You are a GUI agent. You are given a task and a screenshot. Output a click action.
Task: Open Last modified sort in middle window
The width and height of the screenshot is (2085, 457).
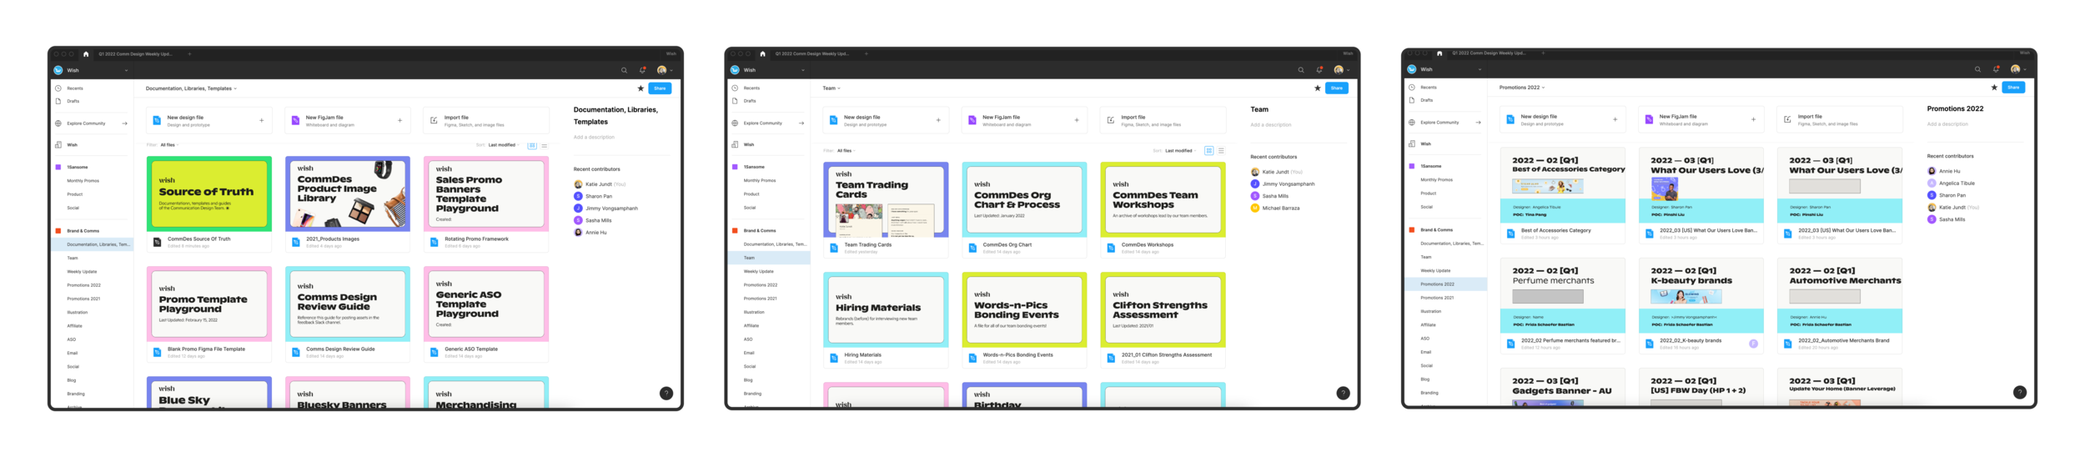pyautogui.click(x=1180, y=151)
